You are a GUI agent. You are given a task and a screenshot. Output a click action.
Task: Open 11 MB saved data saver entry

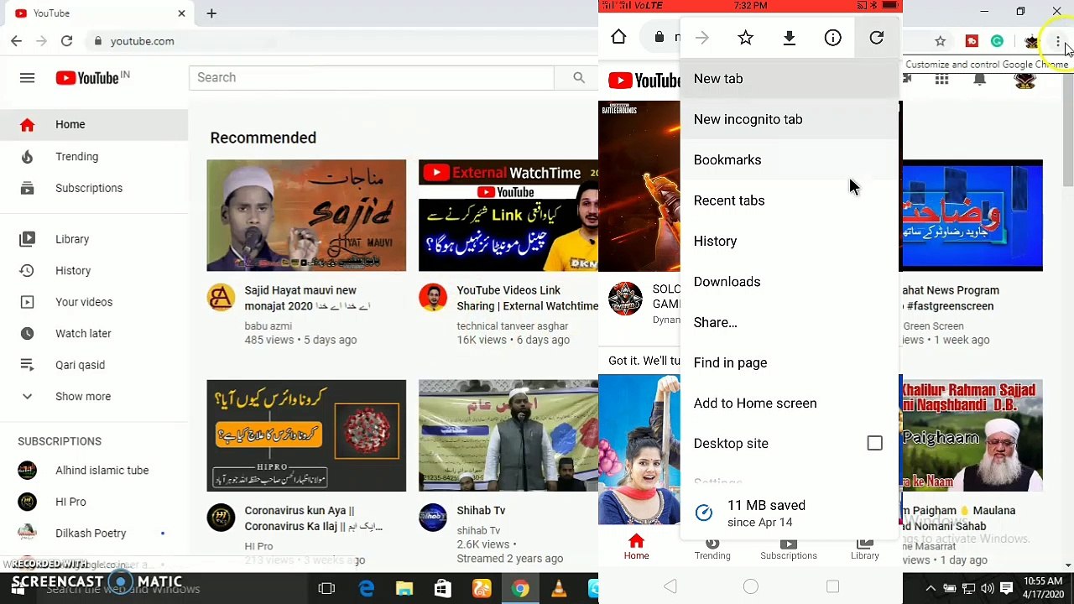(789, 513)
